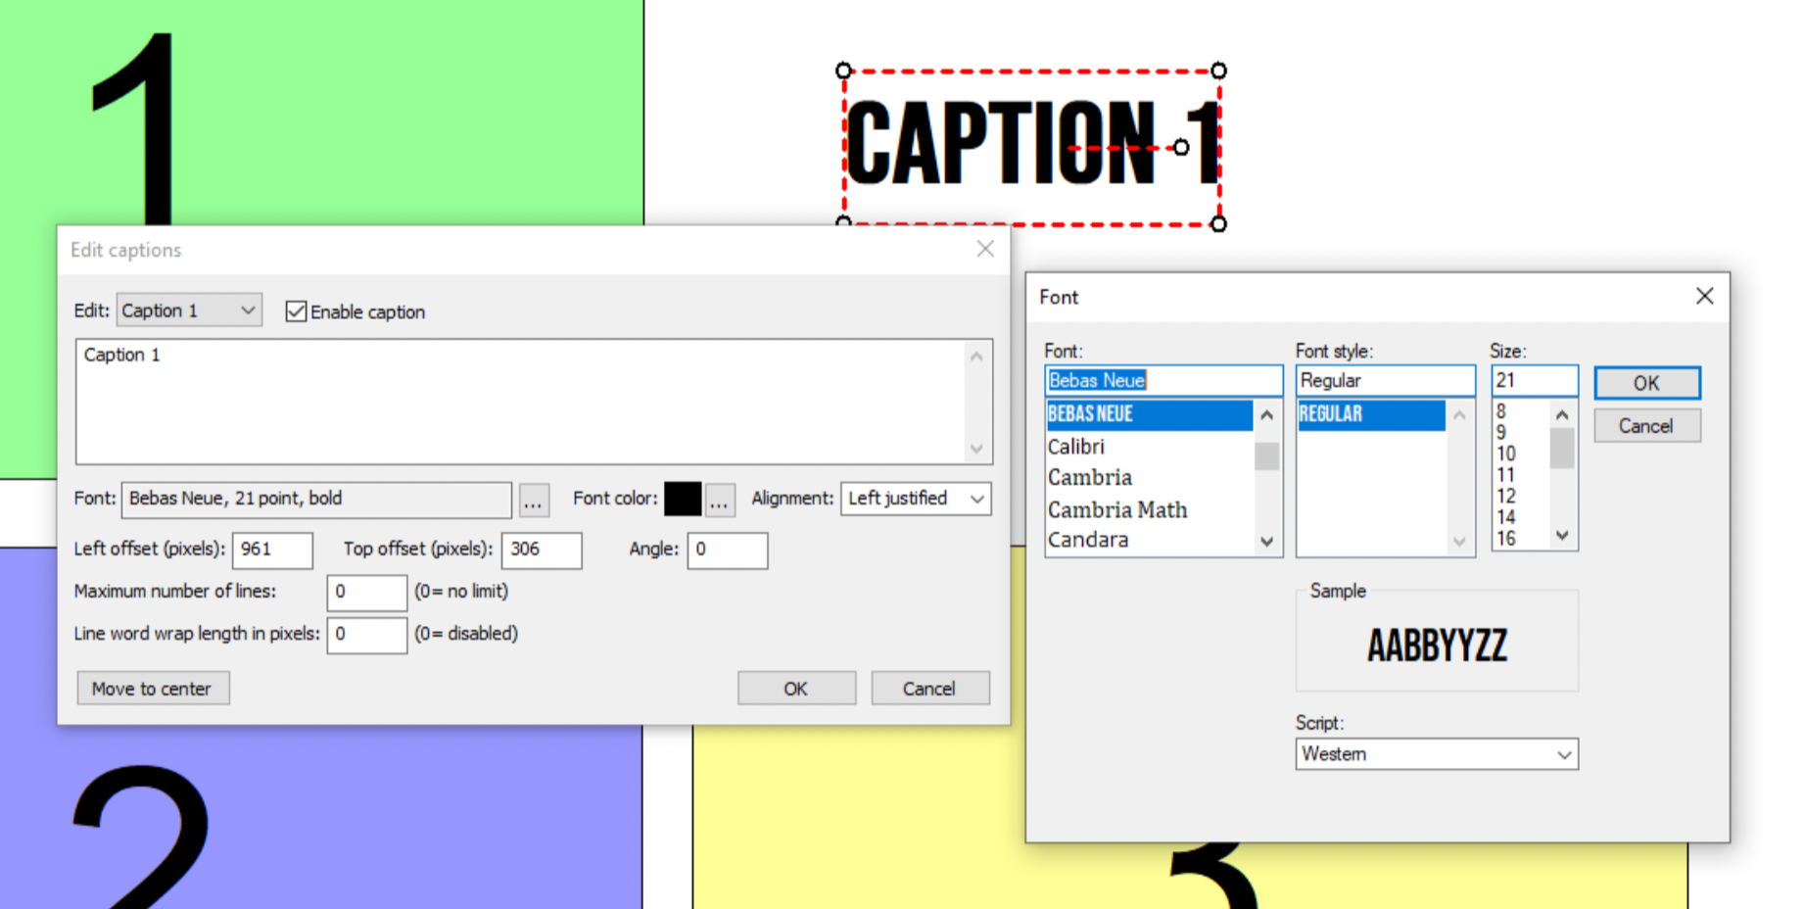Select size 10 in the size list
Image resolution: width=1804 pixels, height=909 pixels.
coord(1506,454)
